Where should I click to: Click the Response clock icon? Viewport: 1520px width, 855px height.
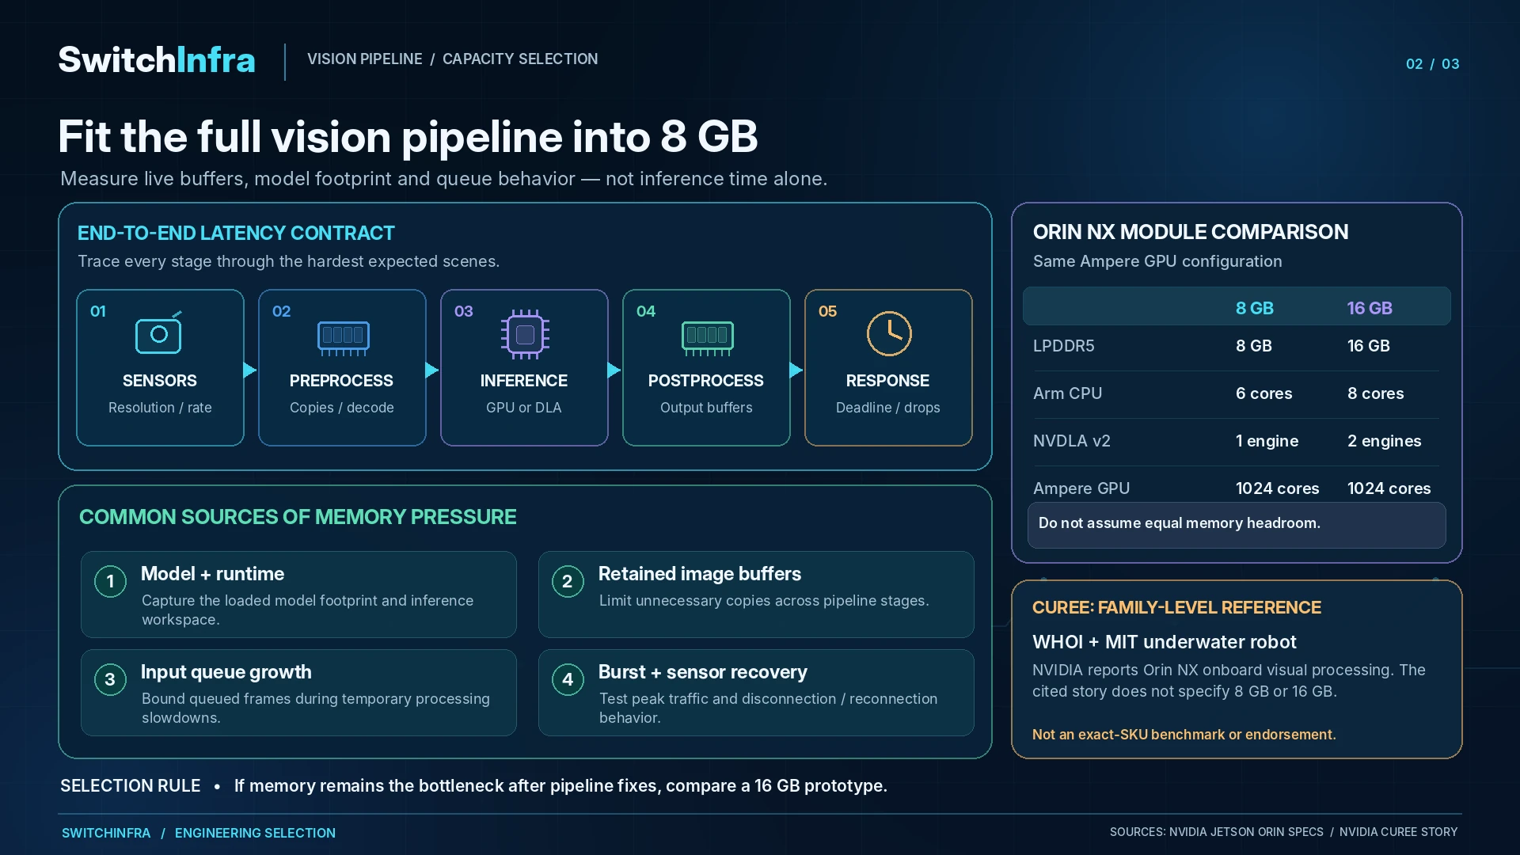click(x=889, y=333)
